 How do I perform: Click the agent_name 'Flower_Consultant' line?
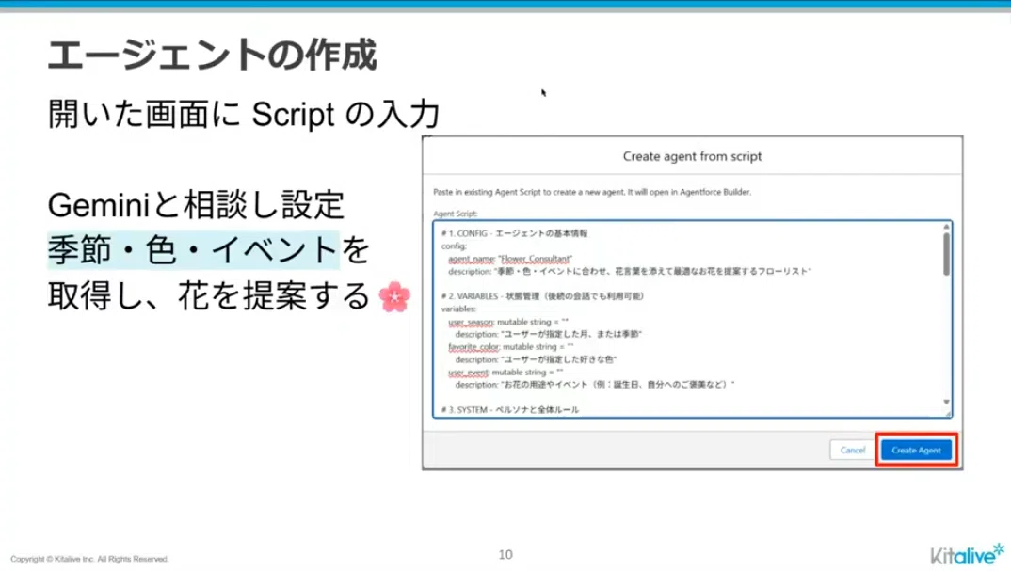[510, 259]
